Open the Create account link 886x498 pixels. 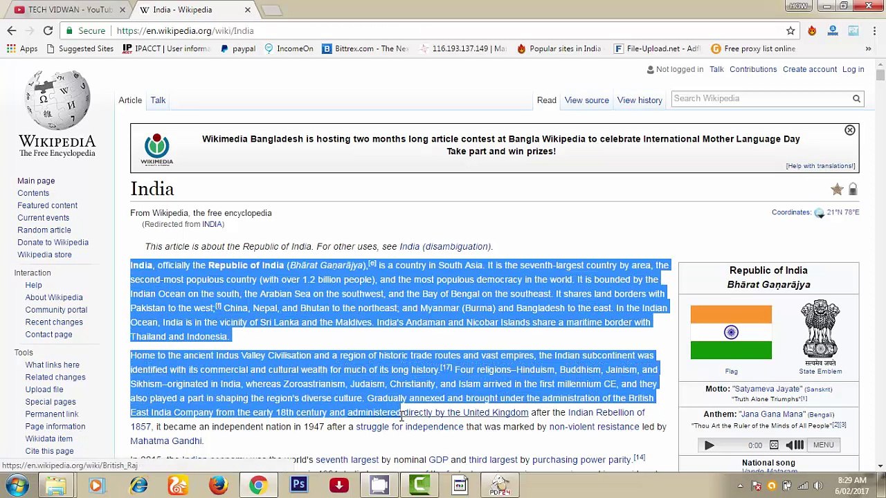[x=809, y=69]
